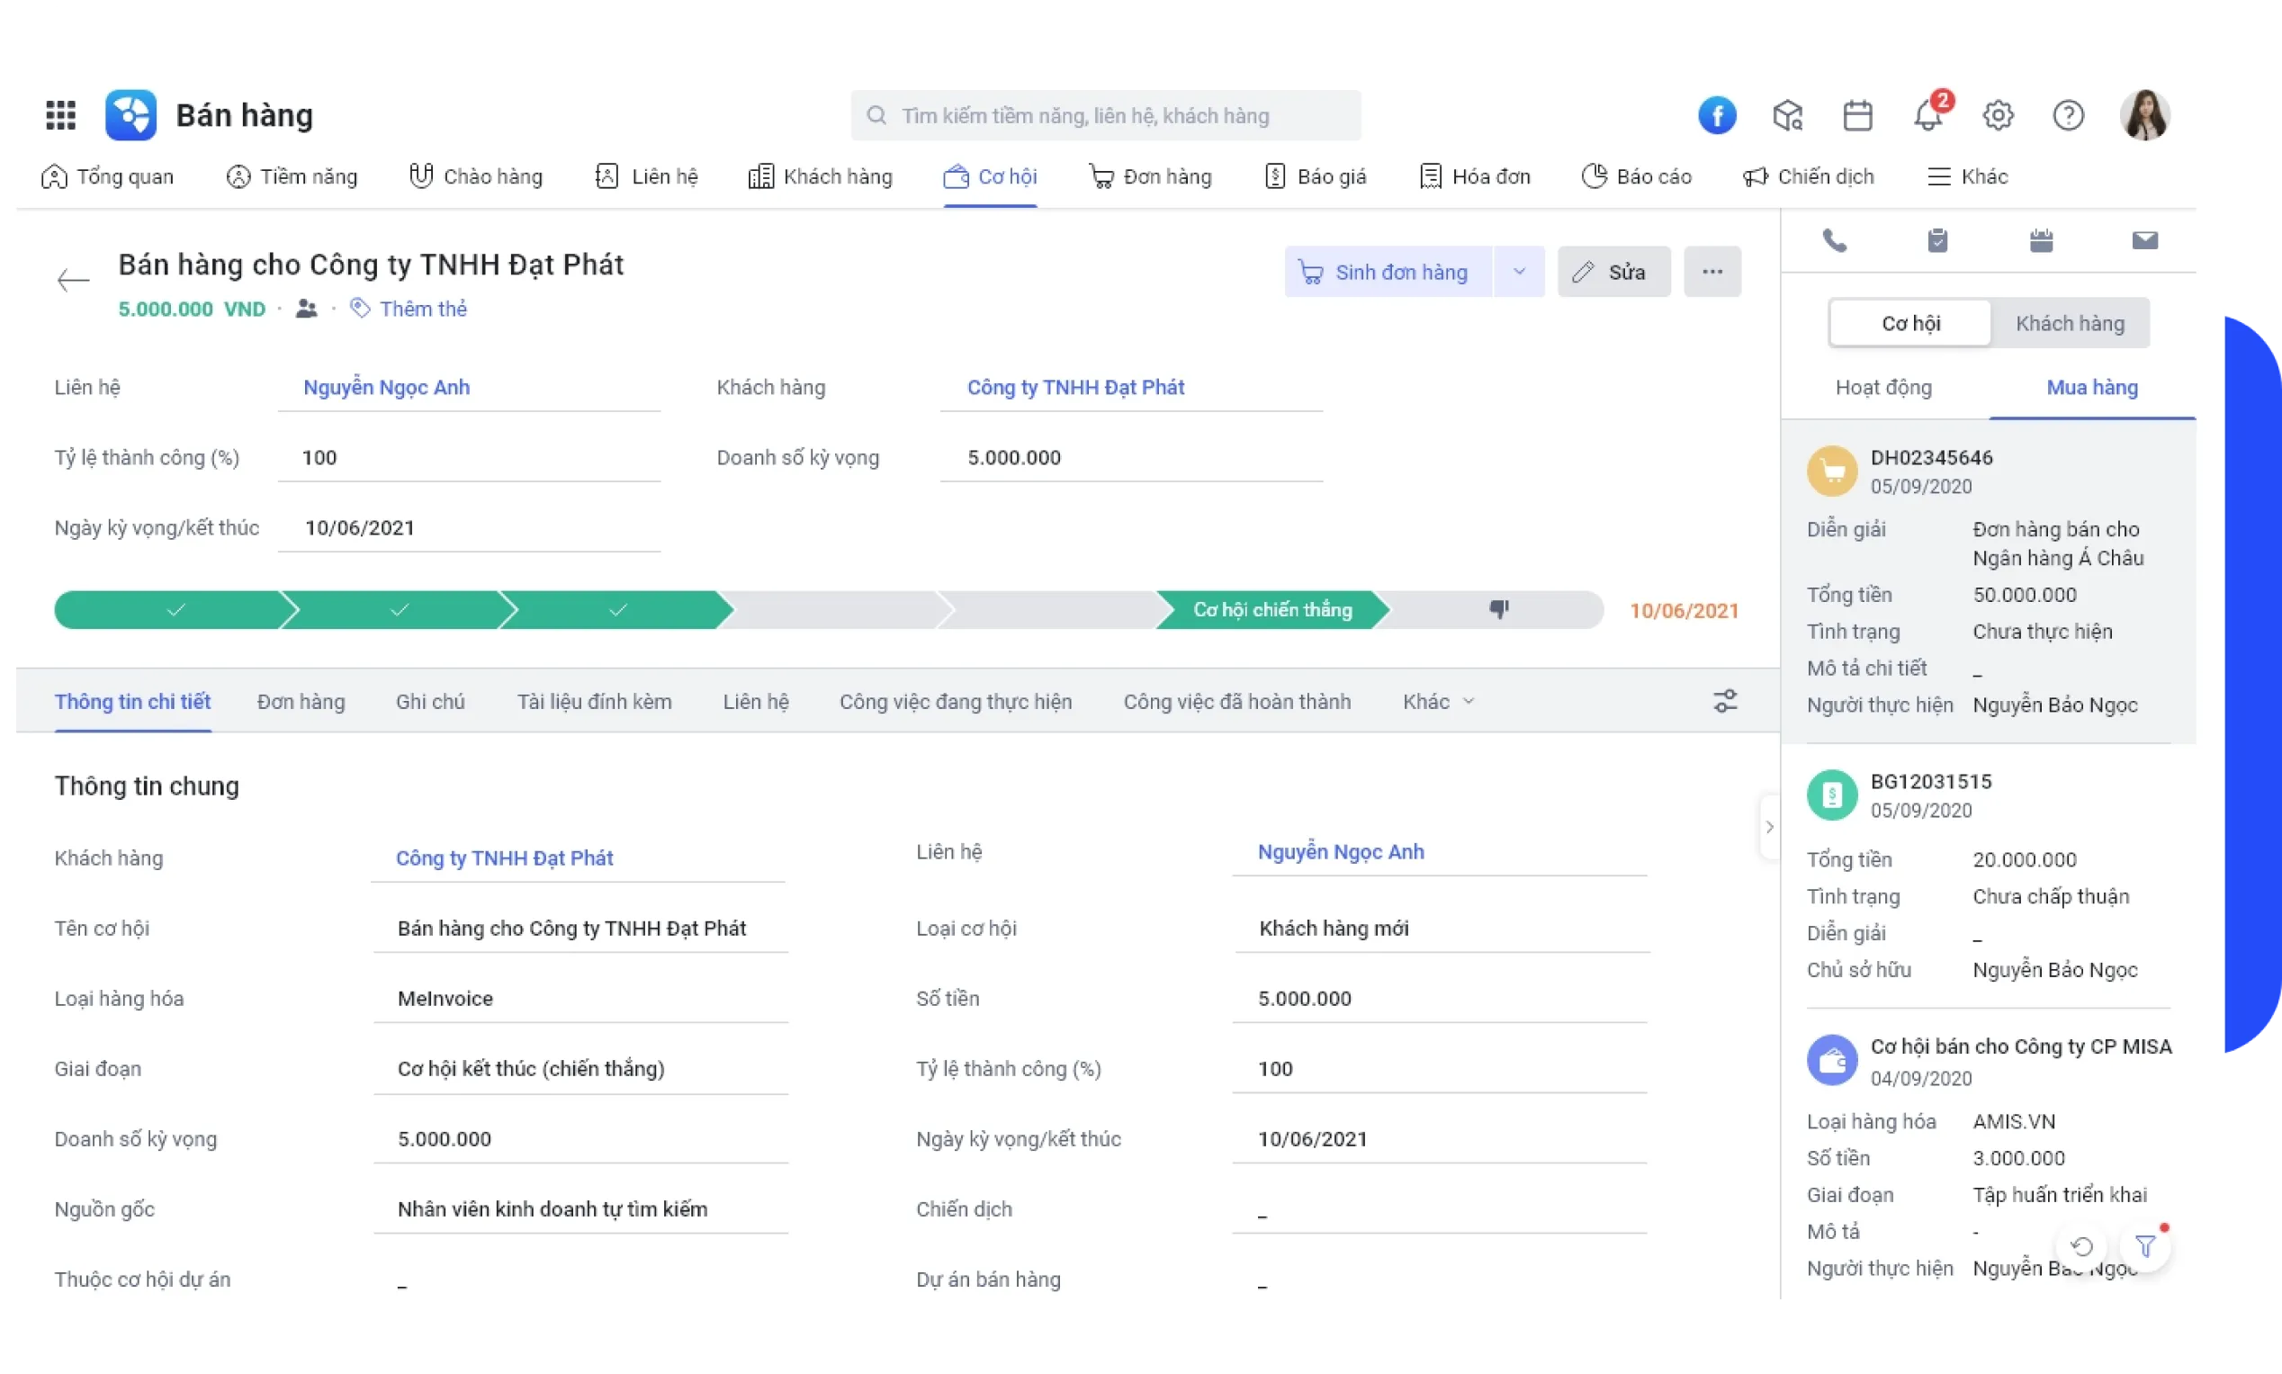
Task: Click the email envelope activity icon
Action: 2145,241
